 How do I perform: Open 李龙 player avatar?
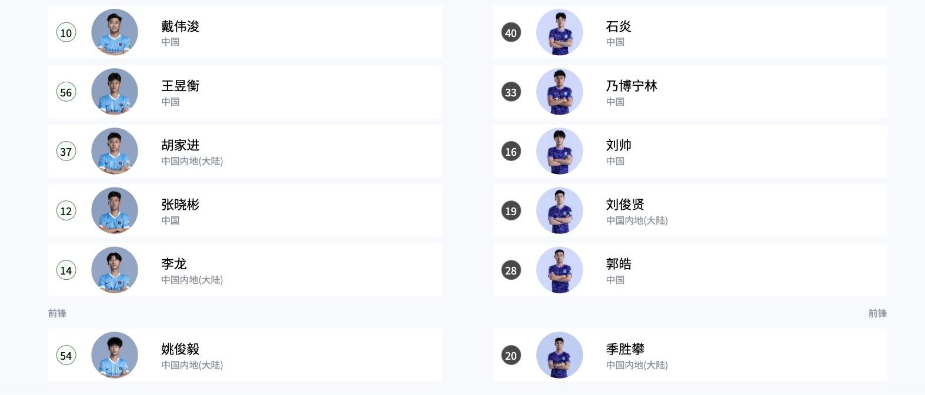[115, 270]
